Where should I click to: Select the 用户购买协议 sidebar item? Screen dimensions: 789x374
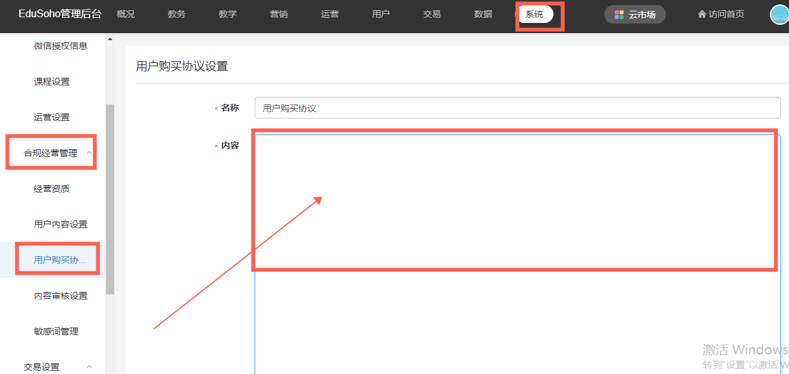click(x=52, y=260)
